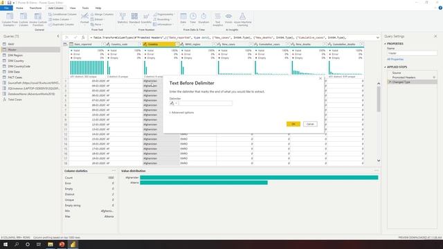Open Azure Machine Learning
The image size is (443, 249).
(x=242, y=19)
